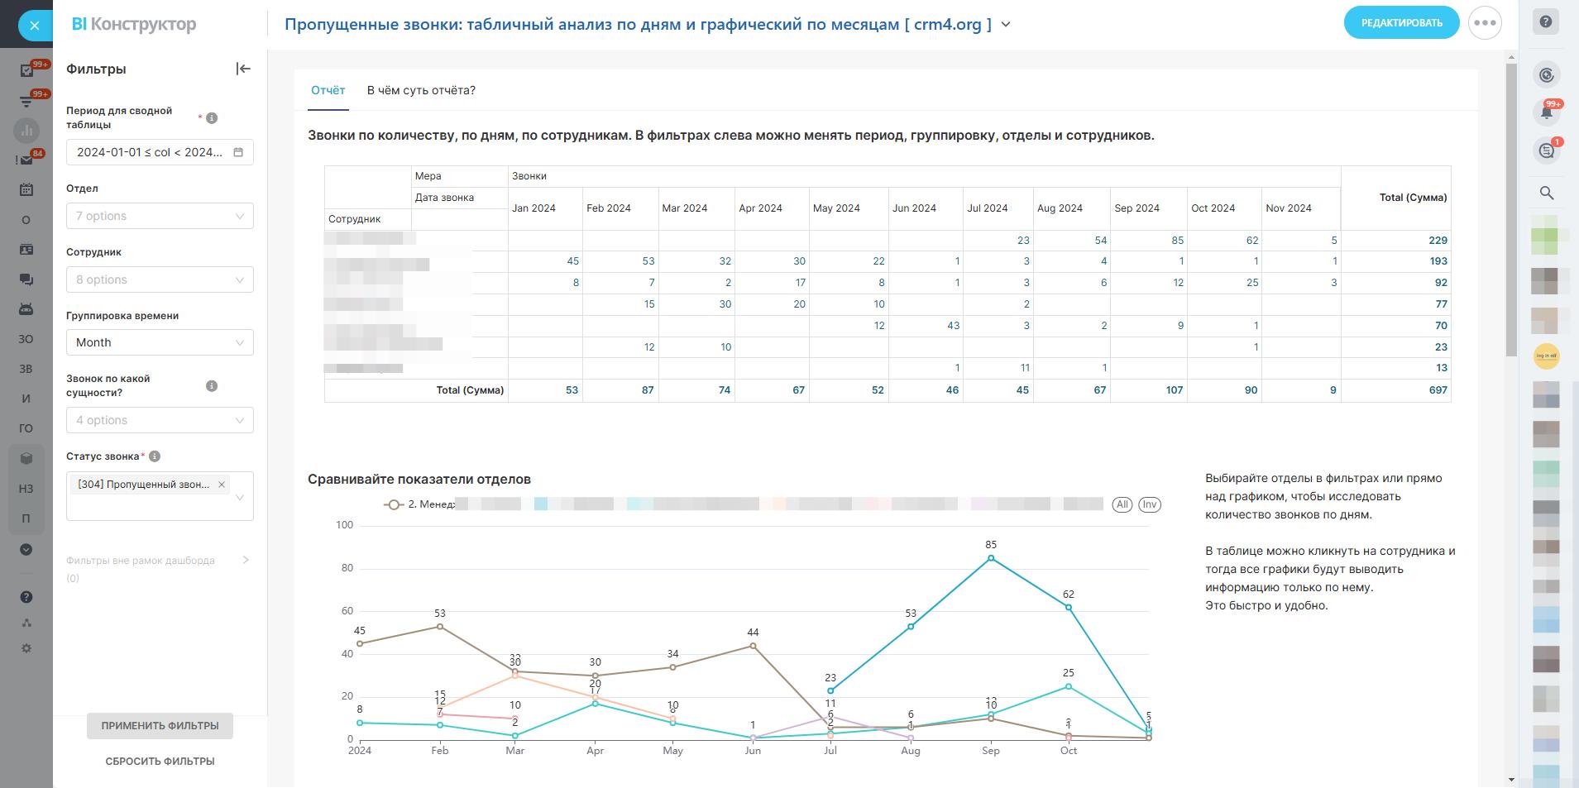1579x788 pixels.
Task: Select all chart series with All button
Action: click(x=1122, y=504)
